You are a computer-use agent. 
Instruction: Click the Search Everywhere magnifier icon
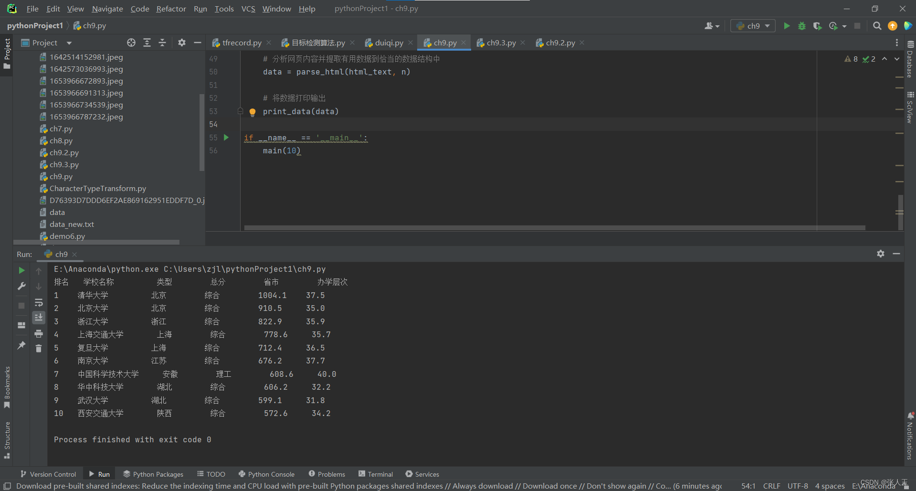pos(877,26)
